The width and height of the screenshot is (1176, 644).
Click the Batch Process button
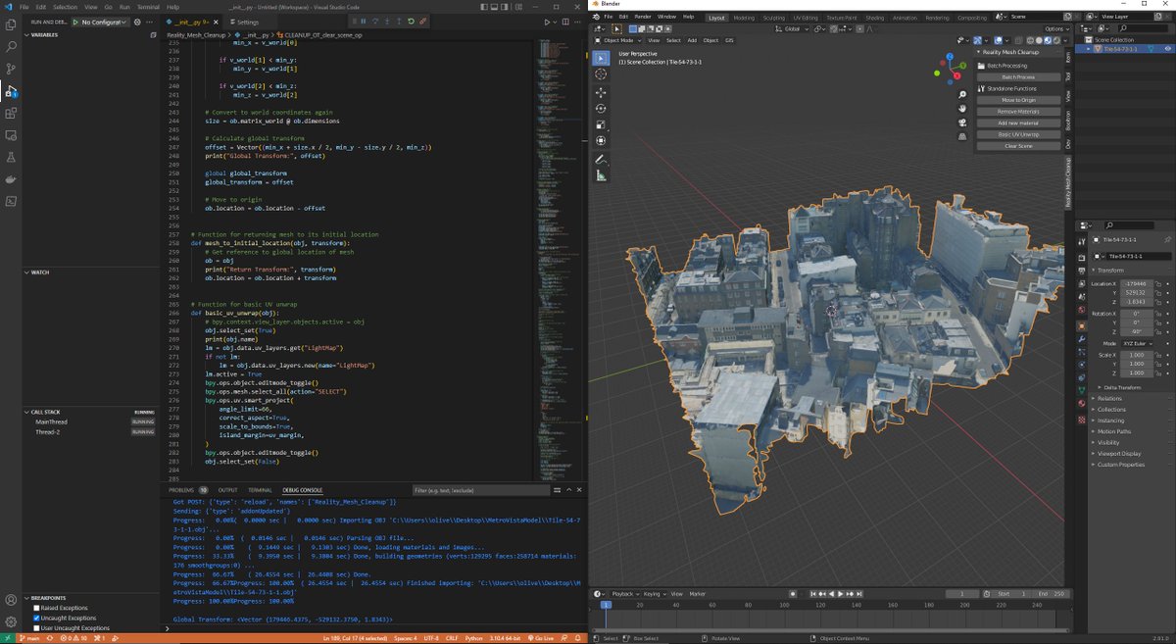coord(1018,76)
